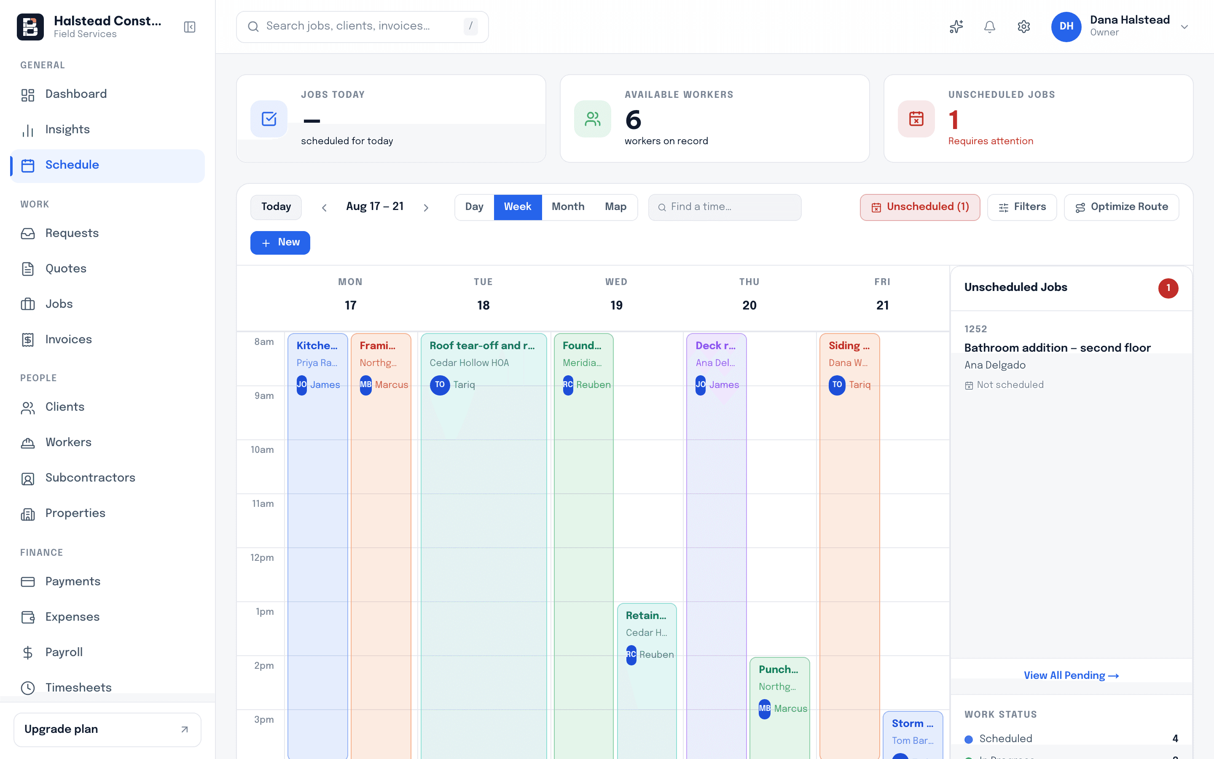
Task: Click the Workers hard hat icon
Action: pyautogui.click(x=27, y=443)
